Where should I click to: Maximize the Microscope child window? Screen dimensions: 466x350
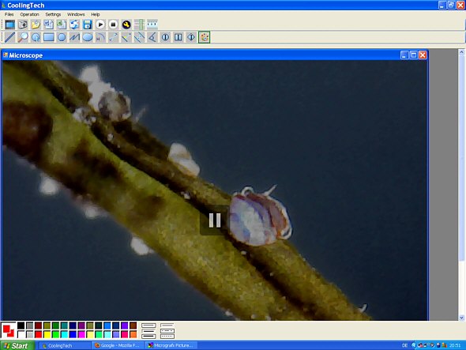tap(413, 55)
